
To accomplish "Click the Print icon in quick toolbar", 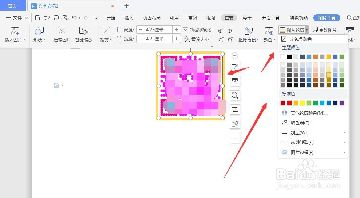I will click(x=56, y=18).
